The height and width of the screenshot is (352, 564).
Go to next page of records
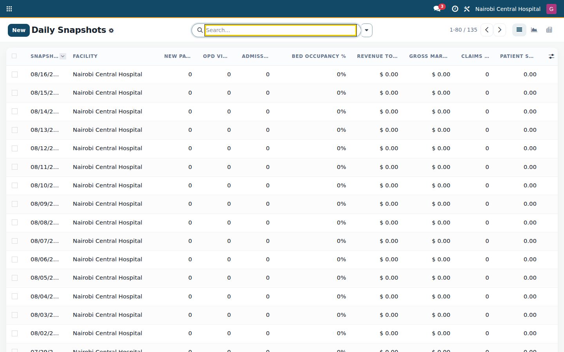(x=500, y=30)
